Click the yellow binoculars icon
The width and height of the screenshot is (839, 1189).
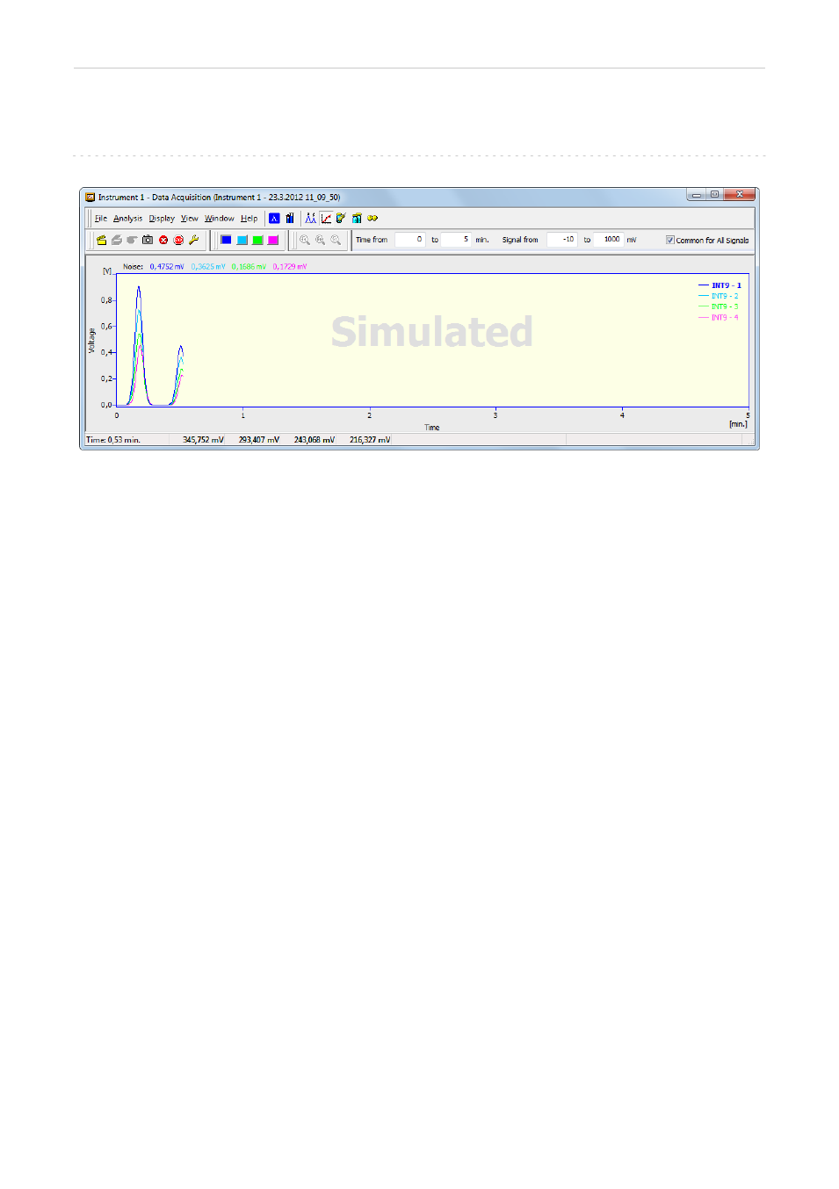[x=372, y=219]
